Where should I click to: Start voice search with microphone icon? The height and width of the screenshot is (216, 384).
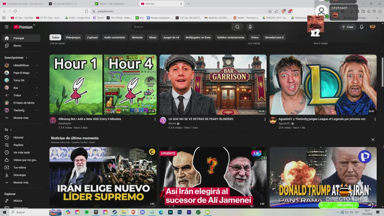pos(250,27)
